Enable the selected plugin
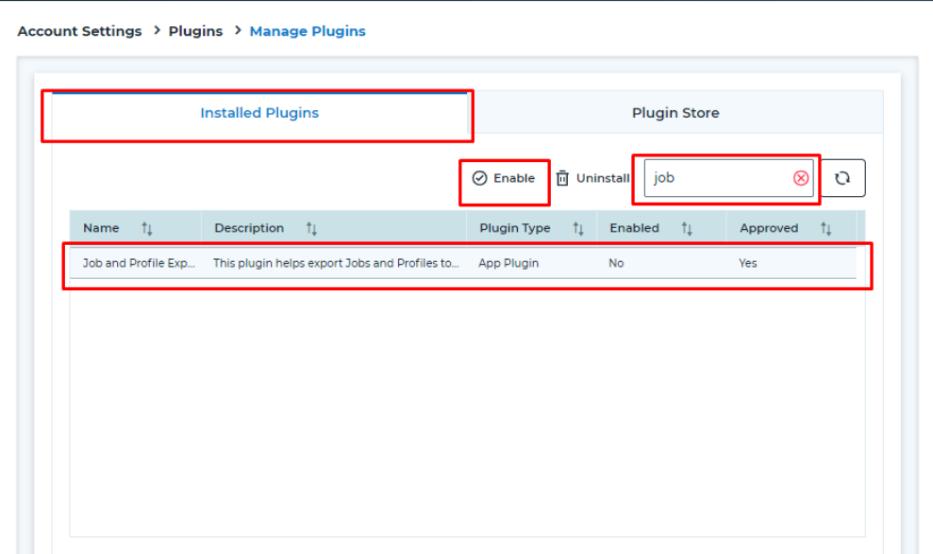Screen dimensions: 933x554 tap(505, 177)
